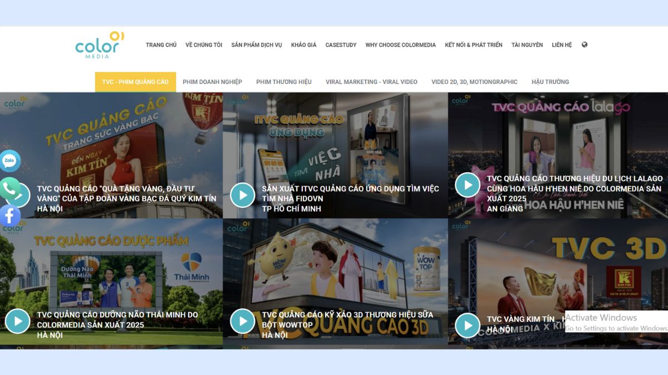Open sữa bột WowTop title link
The width and height of the screenshot is (668, 375).
[x=347, y=319]
